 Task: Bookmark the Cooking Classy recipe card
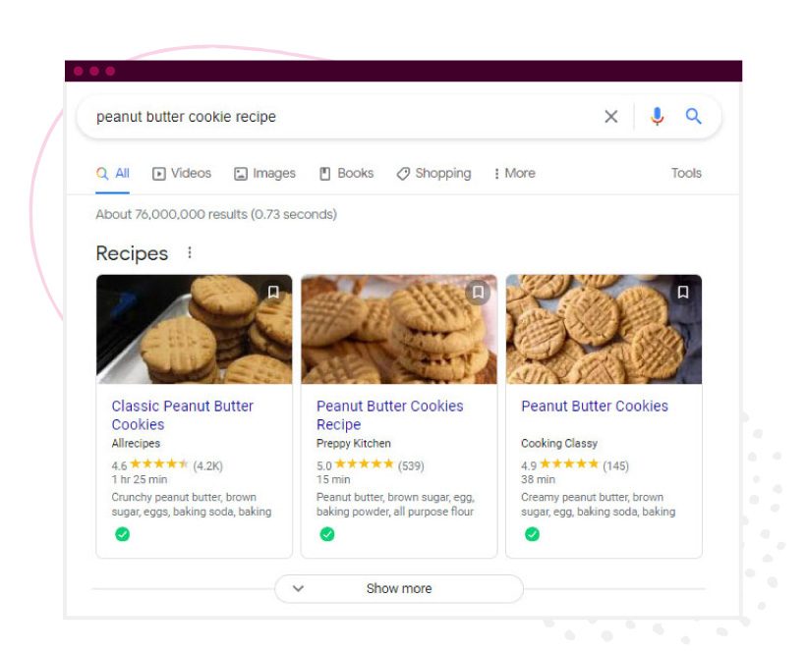[x=683, y=293]
